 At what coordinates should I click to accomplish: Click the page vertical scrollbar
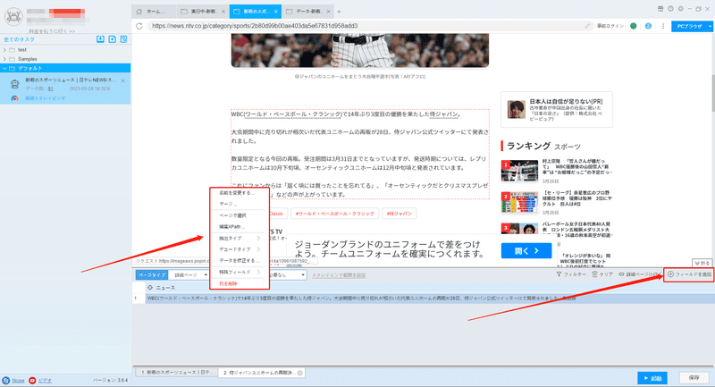pos(712,94)
